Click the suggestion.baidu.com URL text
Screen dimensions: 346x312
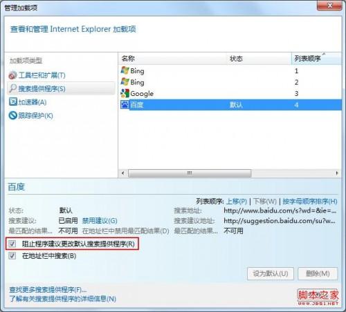[x=280, y=221]
